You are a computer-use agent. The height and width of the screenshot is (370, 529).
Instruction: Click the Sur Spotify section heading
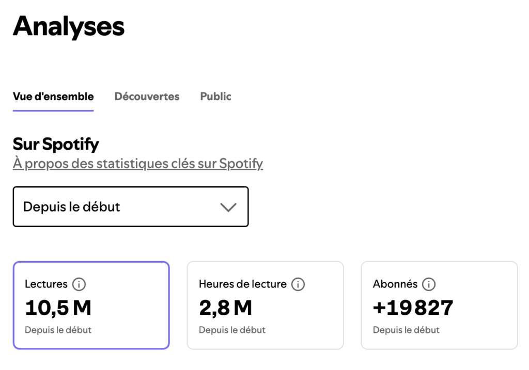click(x=56, y=144)
